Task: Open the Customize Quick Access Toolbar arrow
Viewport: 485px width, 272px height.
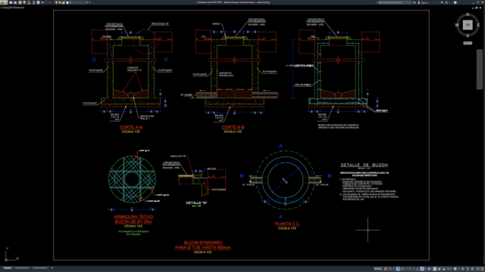Action: tap(89, 2)
